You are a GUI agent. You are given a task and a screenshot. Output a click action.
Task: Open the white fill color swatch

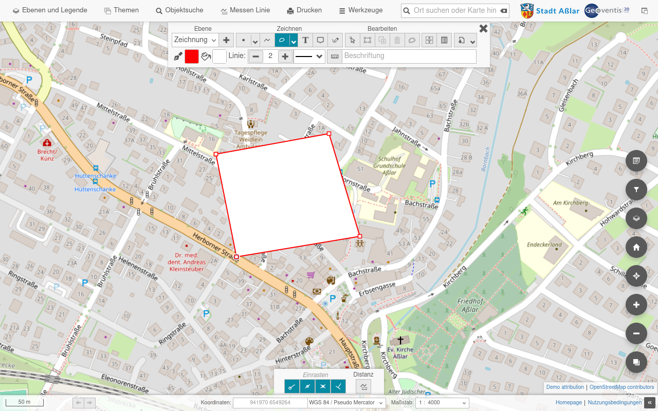click(x=220, y=57)
